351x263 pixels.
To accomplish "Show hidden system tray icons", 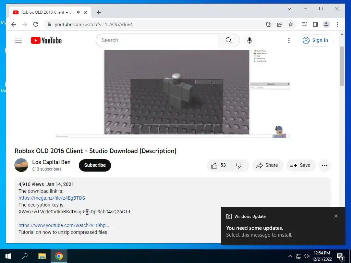I will point(290,256).
